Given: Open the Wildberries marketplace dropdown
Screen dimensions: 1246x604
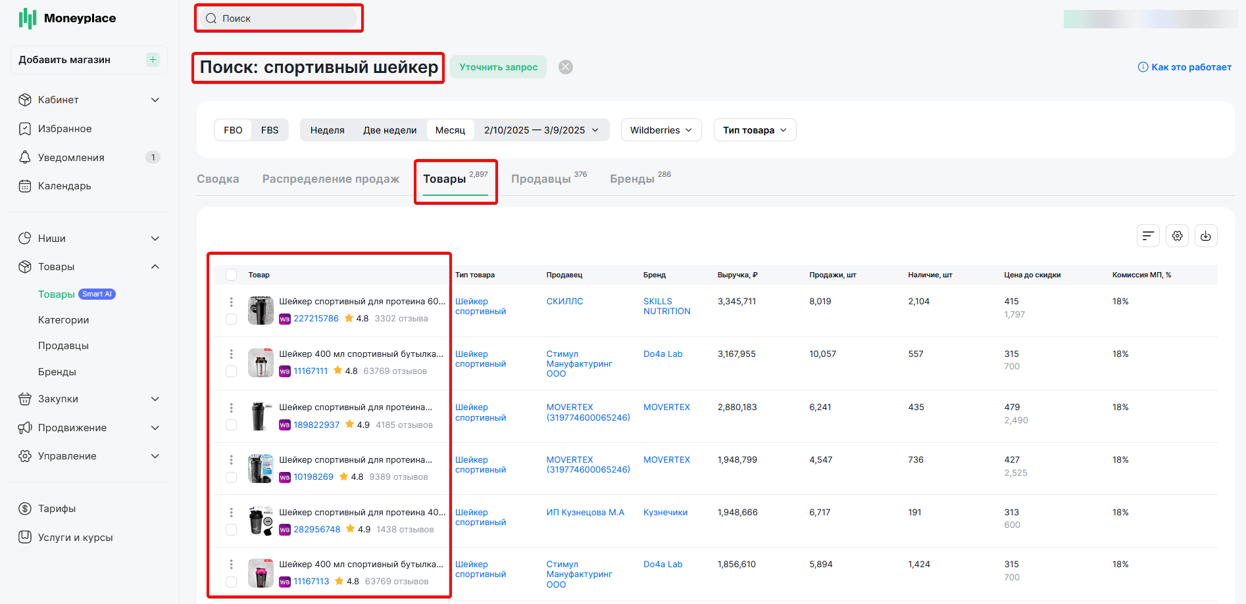Looking at the screenshot, I should point(661,130).
